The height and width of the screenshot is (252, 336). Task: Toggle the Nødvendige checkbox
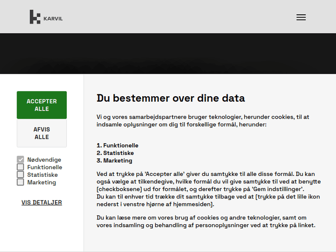(x=20, y=159)
